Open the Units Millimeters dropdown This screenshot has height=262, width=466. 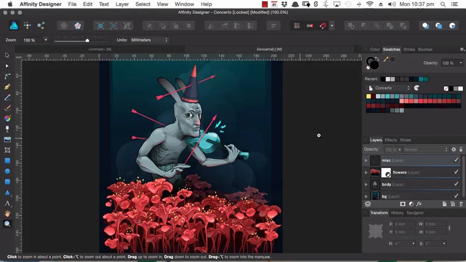click(x=150, y=40)
